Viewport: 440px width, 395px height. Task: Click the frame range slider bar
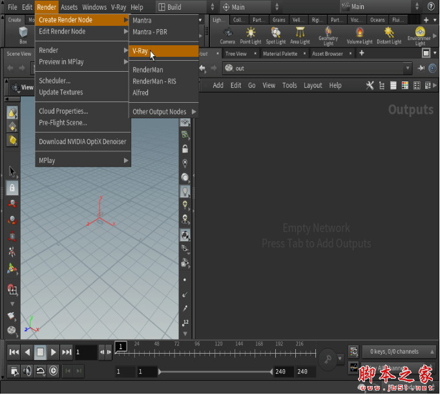[x=215, y=372]
